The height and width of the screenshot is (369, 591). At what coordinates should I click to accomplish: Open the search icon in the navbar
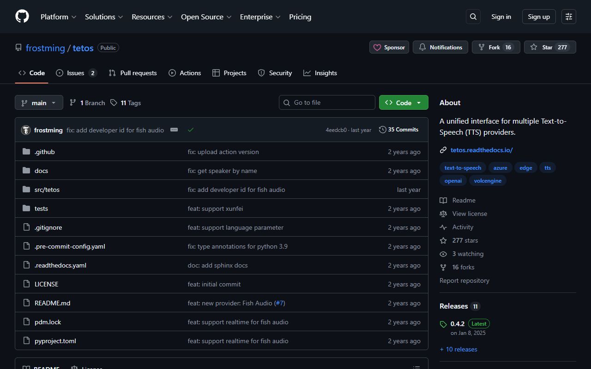pos(473,16)
